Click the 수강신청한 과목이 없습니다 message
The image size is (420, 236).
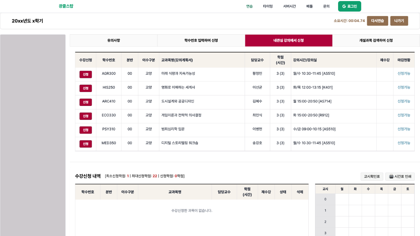coord(192,210)
